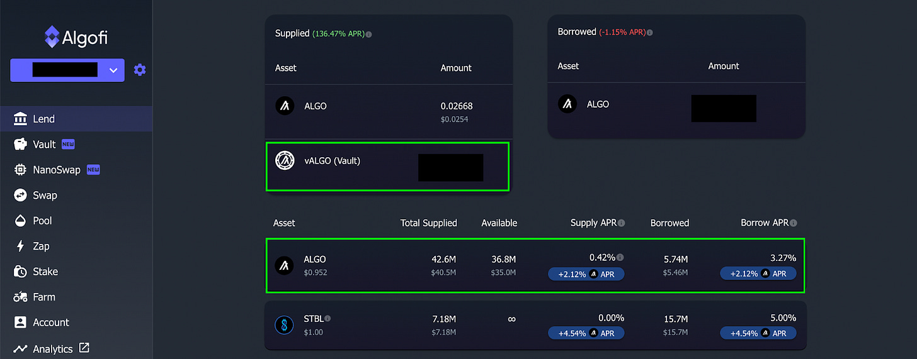Select the borrowed ALGO row

tap(676, 110)
